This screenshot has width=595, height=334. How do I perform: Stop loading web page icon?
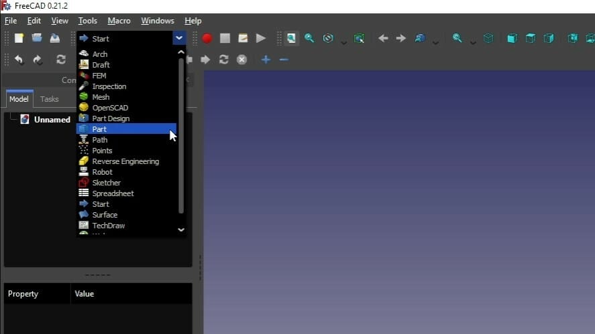pyautogui.click(x=241, y=60)
